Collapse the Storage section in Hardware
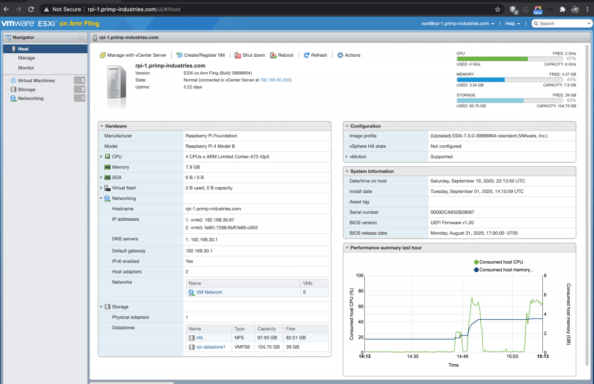This screenshot has height=384, width=594. pos(101,307)
